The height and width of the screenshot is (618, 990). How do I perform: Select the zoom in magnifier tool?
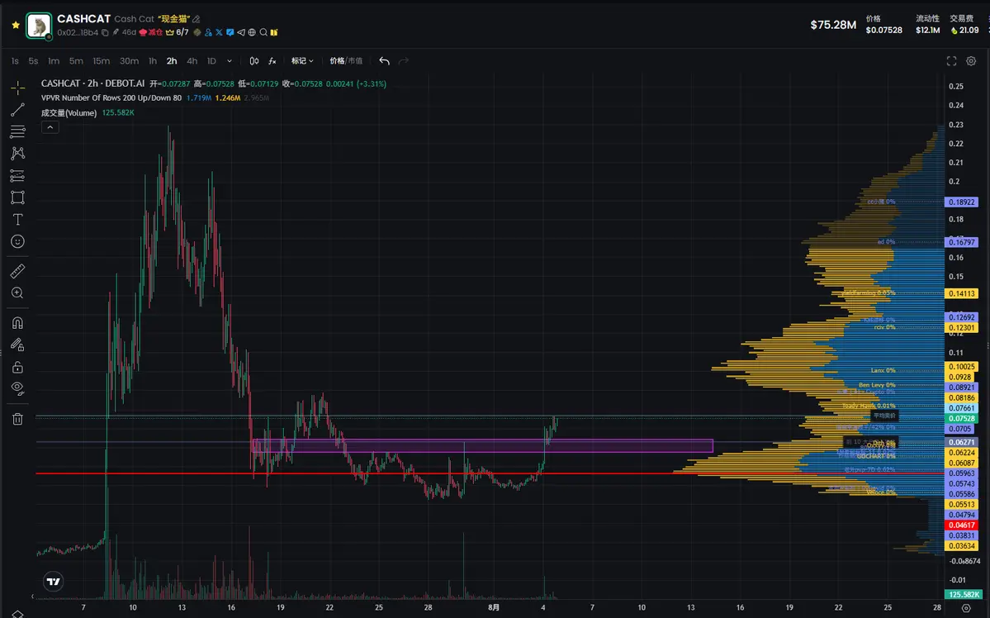[x=17, y=293]
